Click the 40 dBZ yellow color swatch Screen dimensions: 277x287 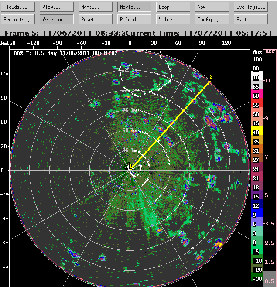[x=257, y=130]
